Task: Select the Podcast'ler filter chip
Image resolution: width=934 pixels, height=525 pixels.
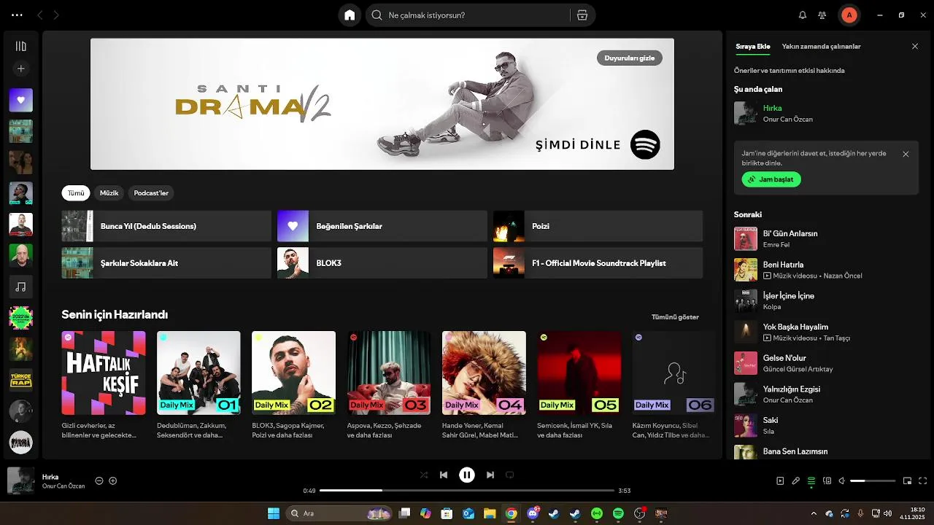Action: click(x=151, y=193)
